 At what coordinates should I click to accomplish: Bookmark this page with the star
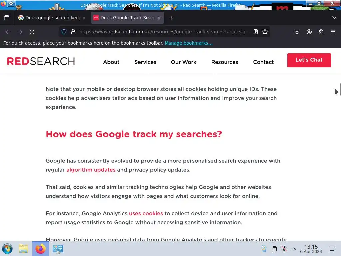pyautogui.click(x=265, y=32)
